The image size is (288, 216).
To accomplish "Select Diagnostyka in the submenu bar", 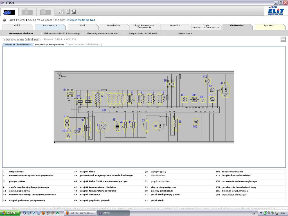I will (x=184, y=33).
